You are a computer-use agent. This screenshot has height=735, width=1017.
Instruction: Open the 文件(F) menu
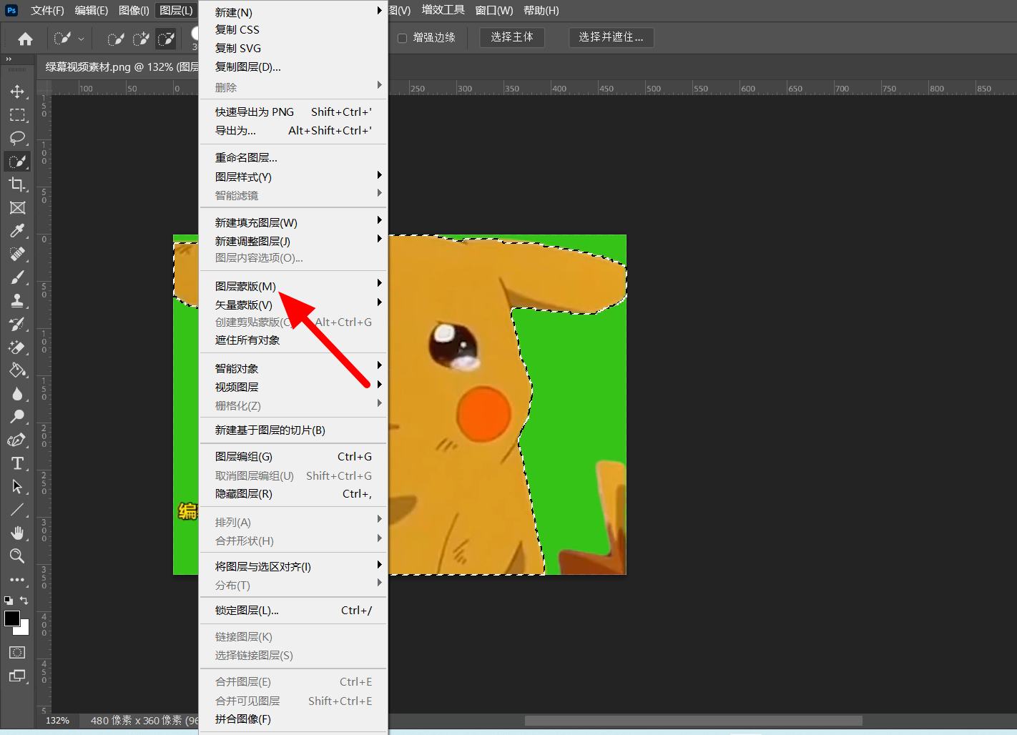click(x=47, y=10)
